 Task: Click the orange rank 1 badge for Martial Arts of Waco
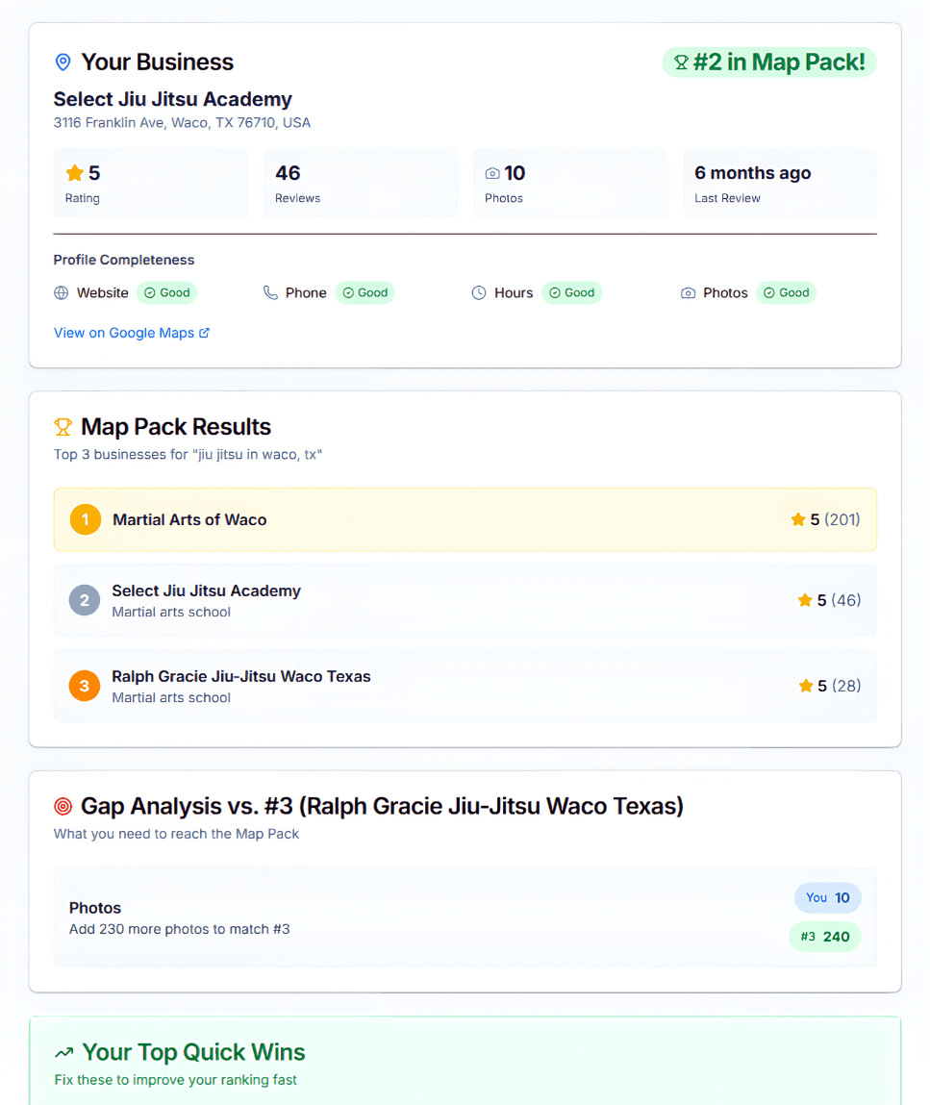(84, 518)
